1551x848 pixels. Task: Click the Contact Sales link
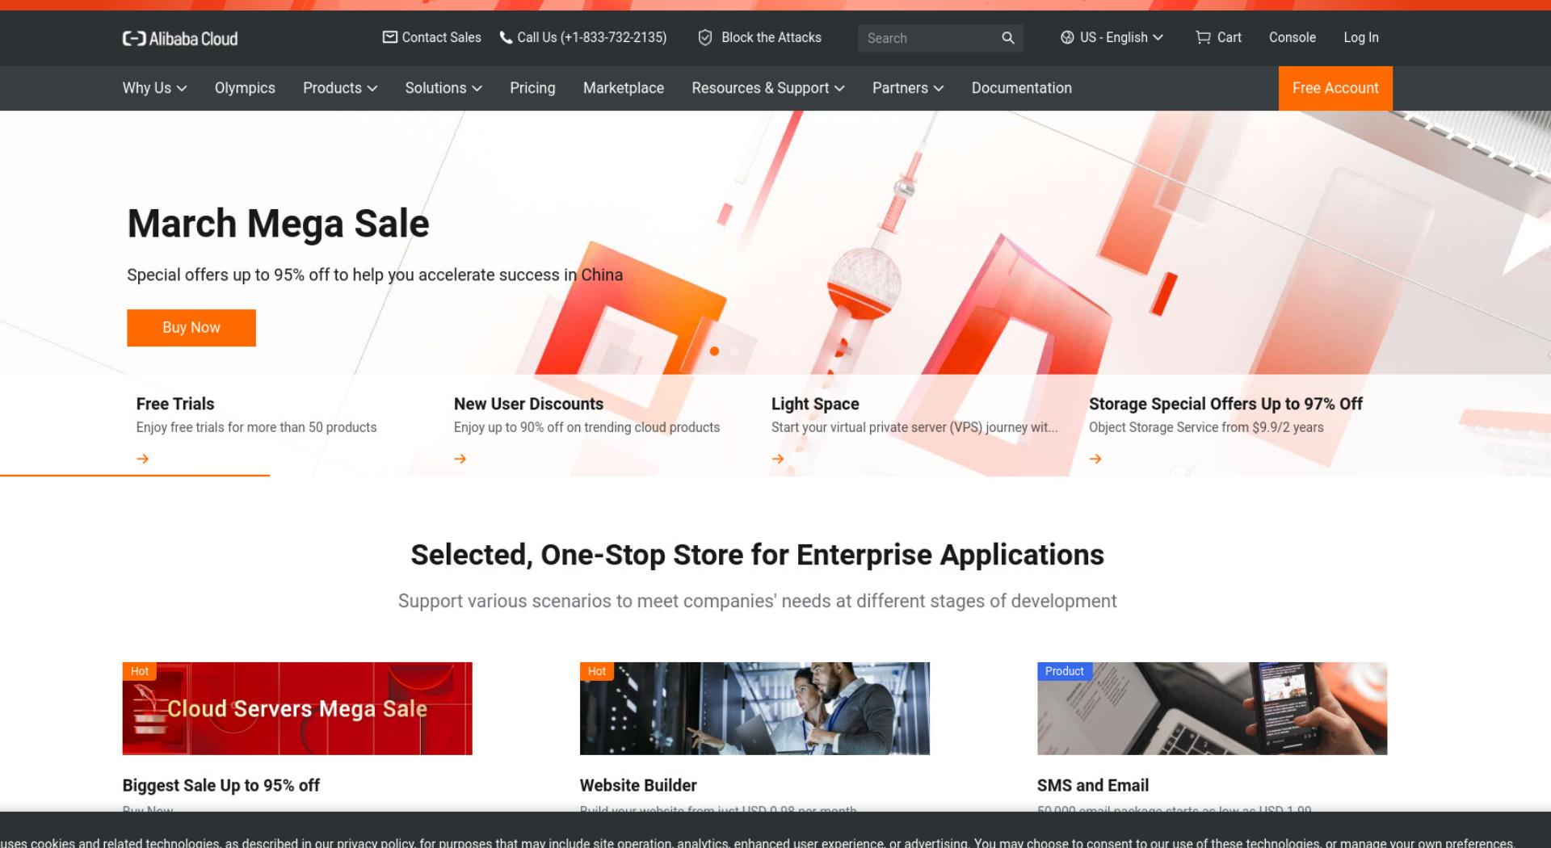[x=431, y=37]
